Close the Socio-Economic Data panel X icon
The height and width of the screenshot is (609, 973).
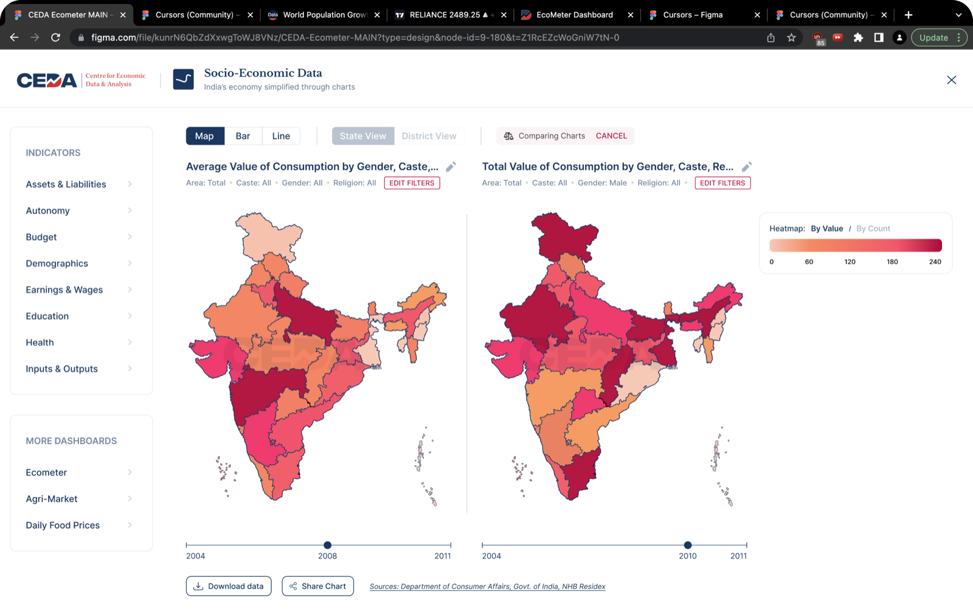pos(952,80)
